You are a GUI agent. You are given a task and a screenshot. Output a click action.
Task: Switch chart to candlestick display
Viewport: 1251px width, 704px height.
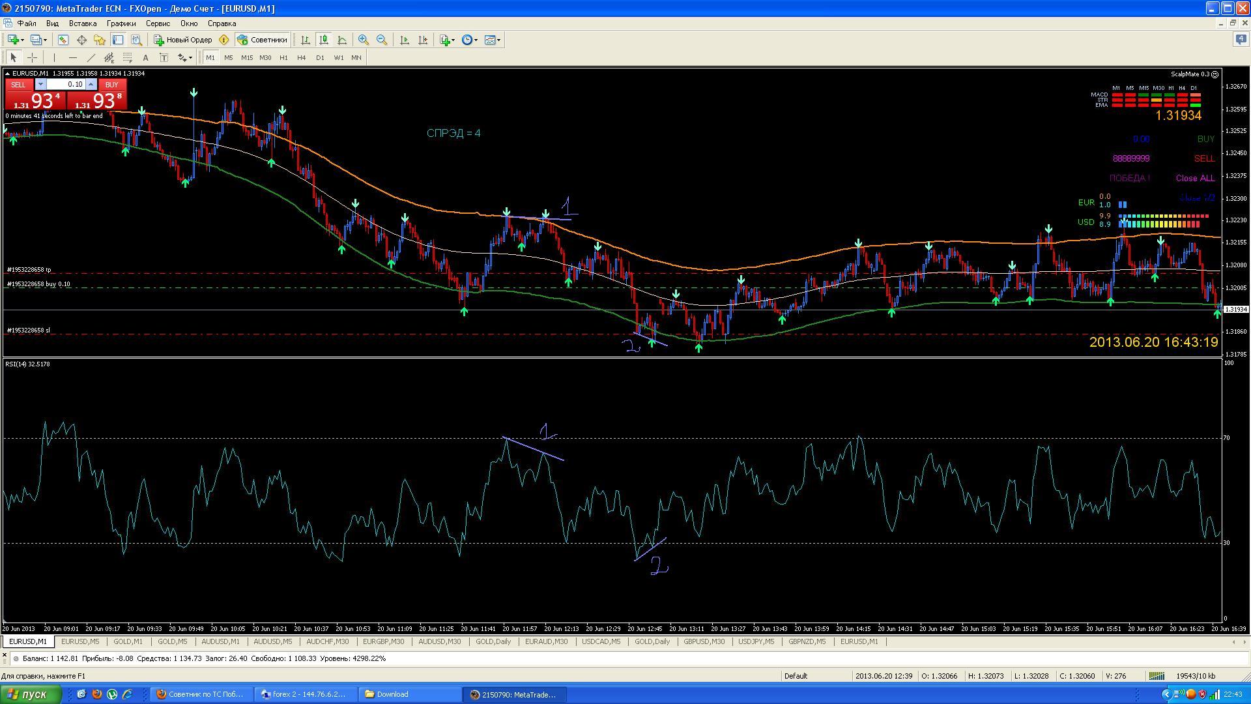coord(324,40)
